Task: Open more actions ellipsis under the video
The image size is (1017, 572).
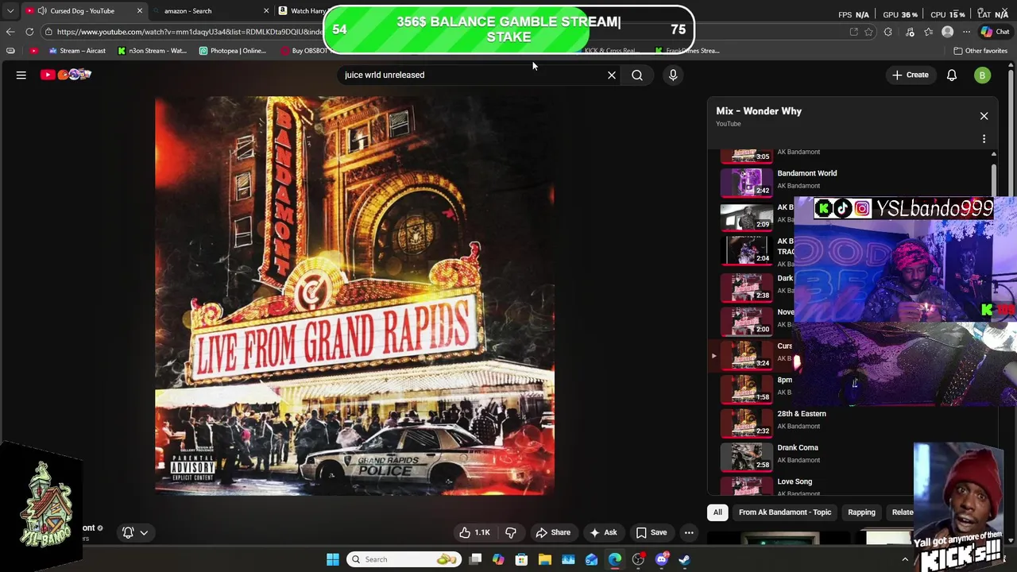Action: [689, 532]
